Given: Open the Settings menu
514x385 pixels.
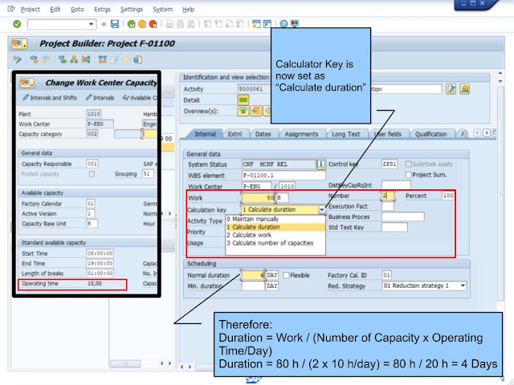Looking at the screenshot, I should tap(132, 10).
